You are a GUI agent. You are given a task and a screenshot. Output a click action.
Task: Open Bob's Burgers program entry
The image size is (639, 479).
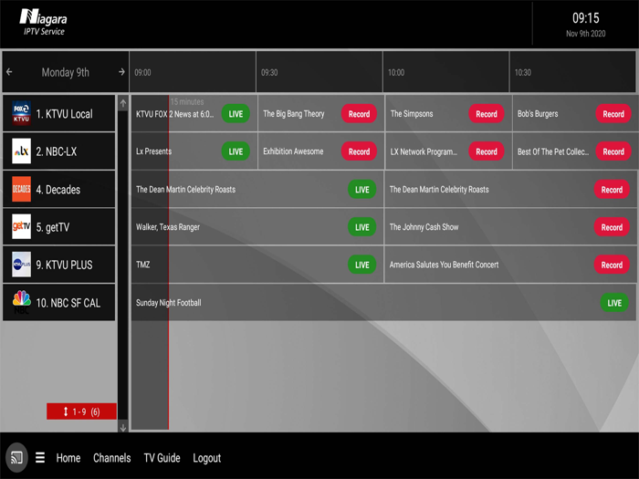pyautogui.click(x=575, y=114)
